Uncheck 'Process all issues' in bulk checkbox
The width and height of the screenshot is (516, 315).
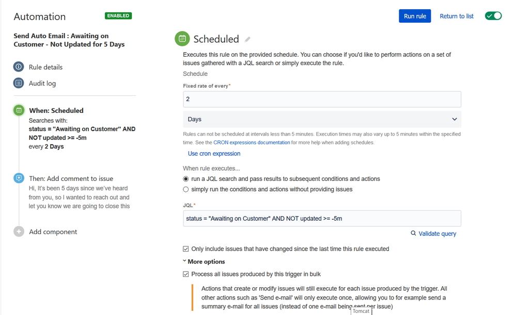point(186,274)
